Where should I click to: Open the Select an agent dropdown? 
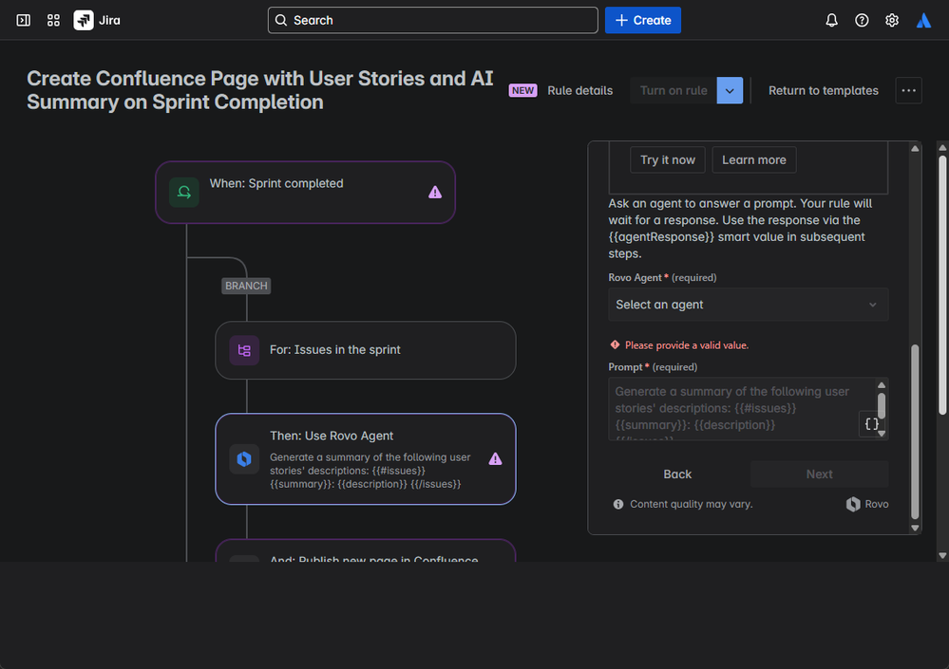[x=748, y=305]
